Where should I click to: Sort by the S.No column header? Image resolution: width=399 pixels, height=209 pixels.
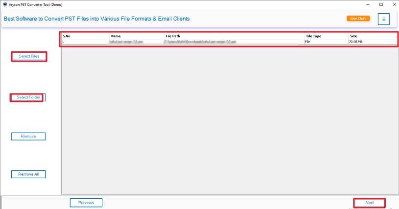[x=86, y=36]
